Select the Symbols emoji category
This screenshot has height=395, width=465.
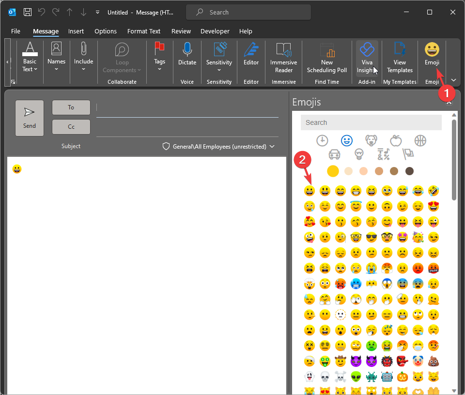(384, 154)
